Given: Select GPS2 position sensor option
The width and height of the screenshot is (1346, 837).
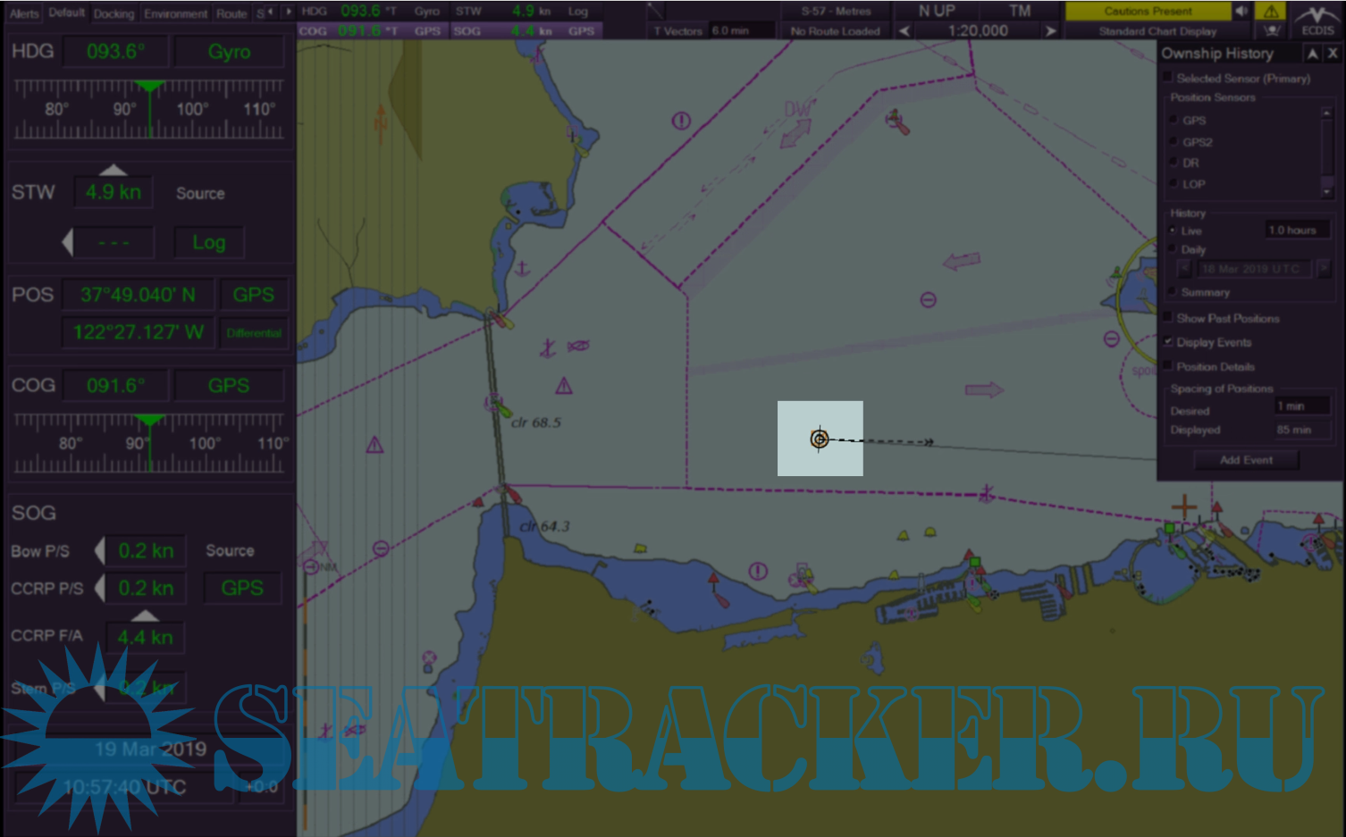Looking at the screenshot, I should click(1174, 142).
